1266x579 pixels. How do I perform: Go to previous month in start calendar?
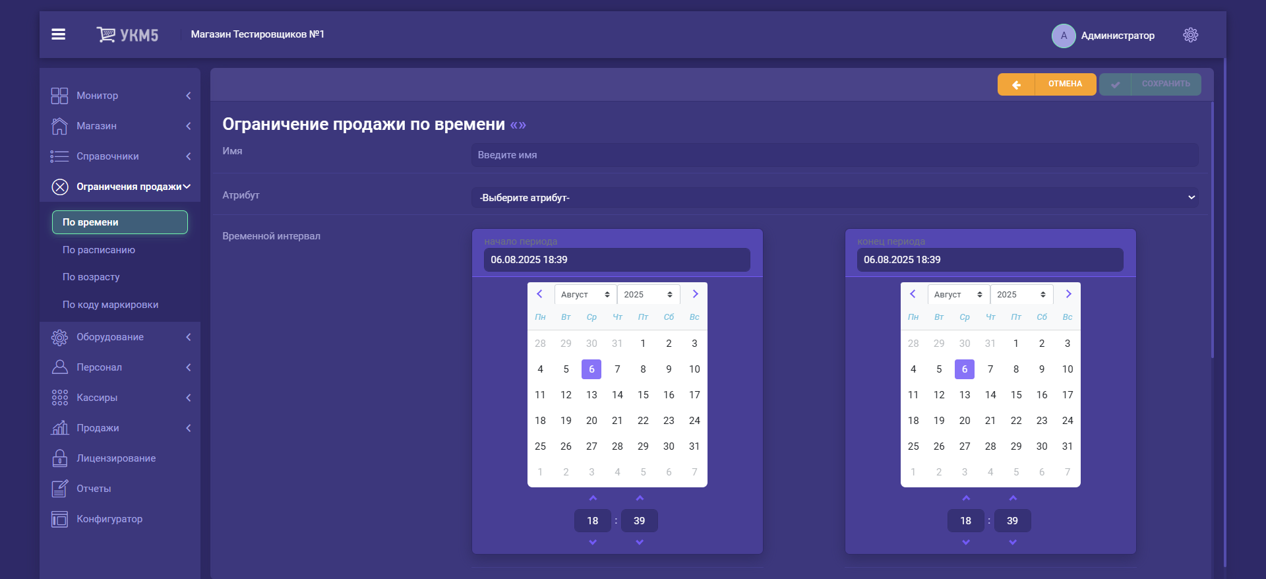click(539, 294)
